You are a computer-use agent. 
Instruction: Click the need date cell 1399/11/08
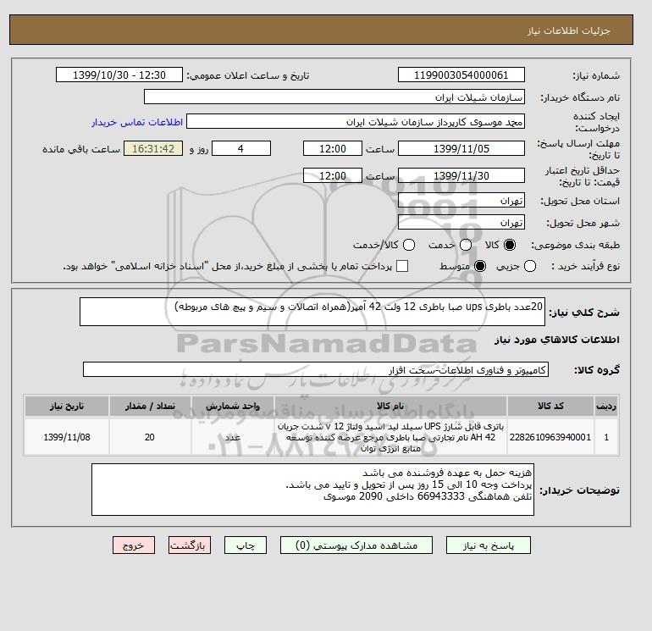click(x=67, y=437)
